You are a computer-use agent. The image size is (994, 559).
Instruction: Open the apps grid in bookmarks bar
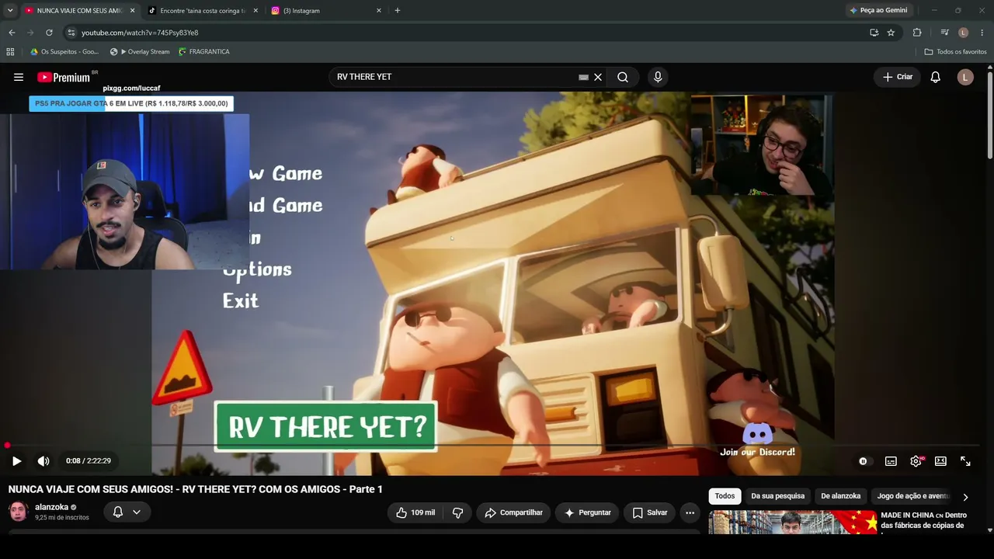pos(10,52)
